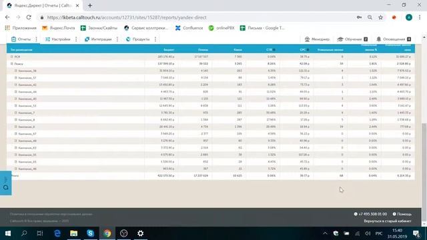This screenshot has height=240, width=427.
Task: Click the info icon beside CPC header
Action: 308,49
